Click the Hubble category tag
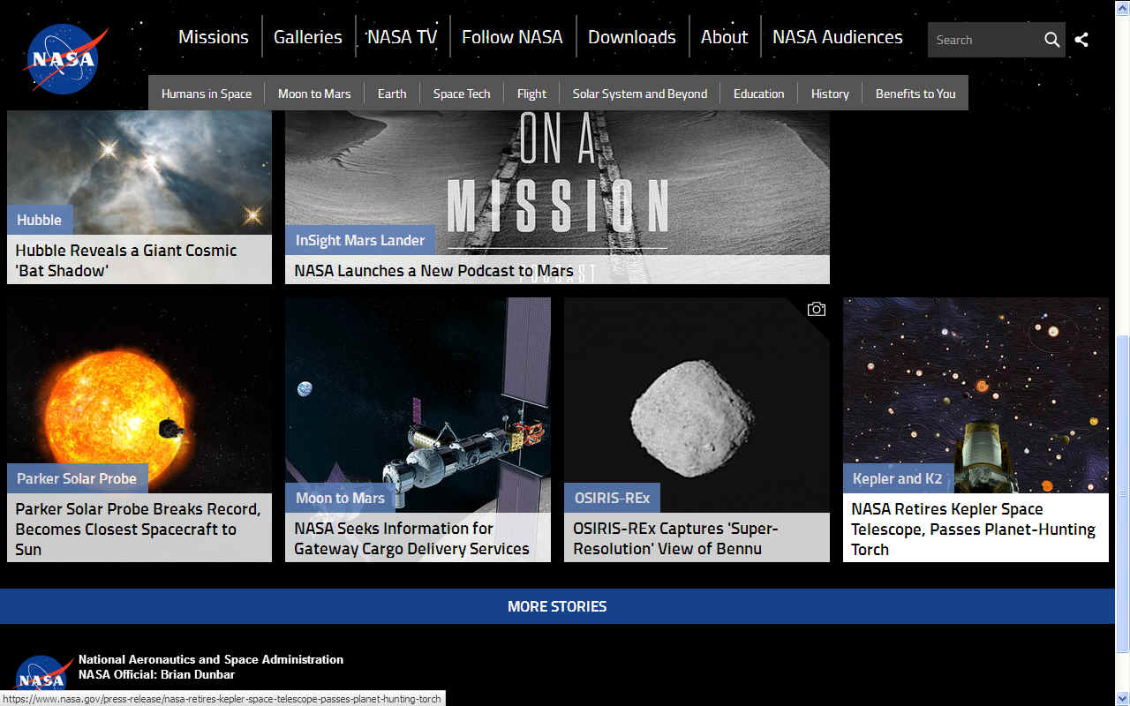The image size is (1130, 706). coord(40,220)
